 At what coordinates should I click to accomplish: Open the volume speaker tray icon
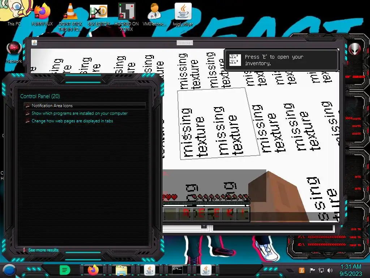click(x=330, y=270)
